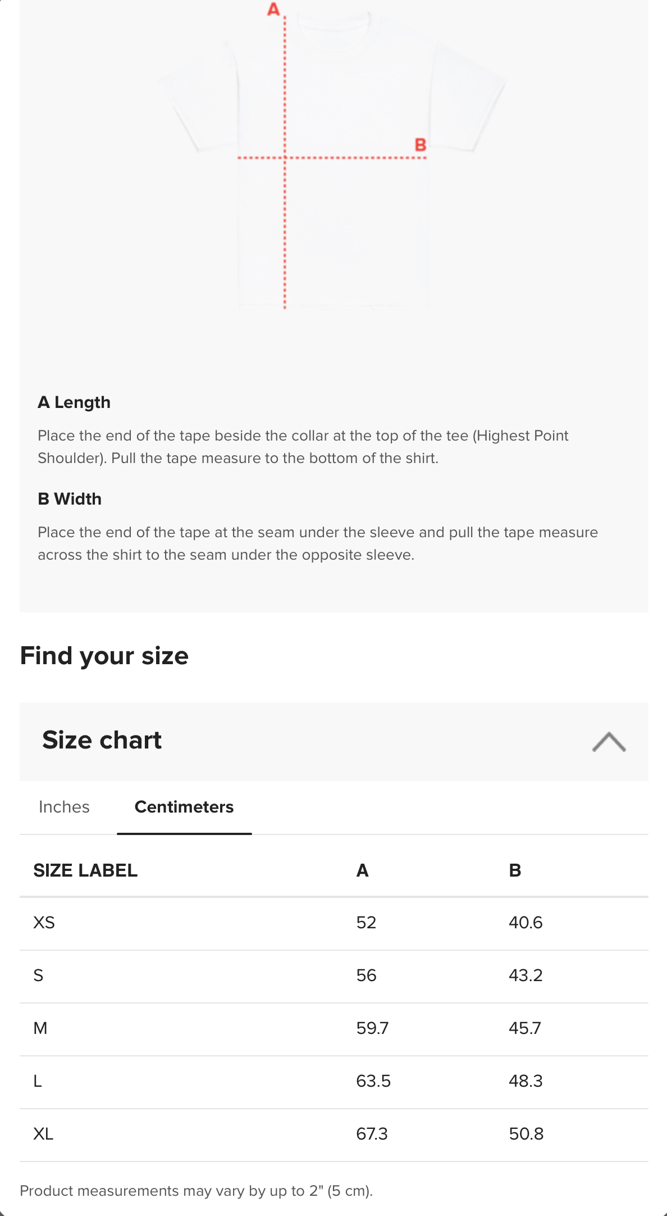Select the XL size row label
This screenshot has width=667, height=1216.
43,1134
